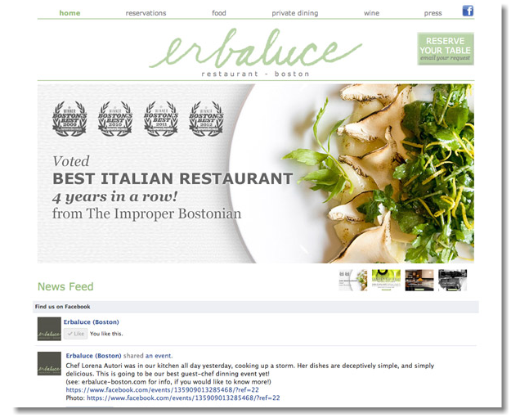Click the Boston's Best 2011 award badge

click(161, 119)
